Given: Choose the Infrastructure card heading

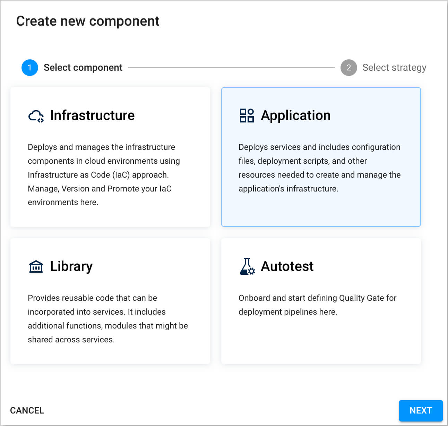Looking at the screenshot, I should pyautogui.click(x=92, y=116).
